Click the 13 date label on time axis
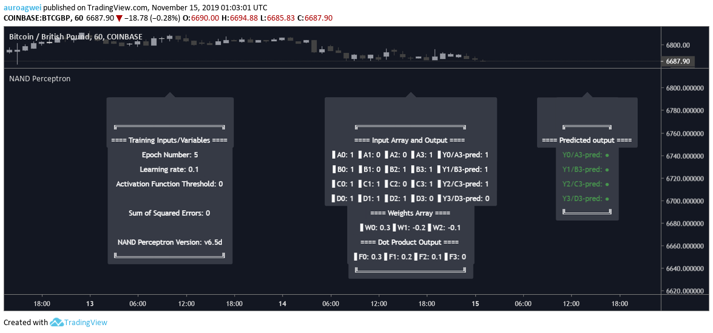713x333 pixels. tap(90, 303)
